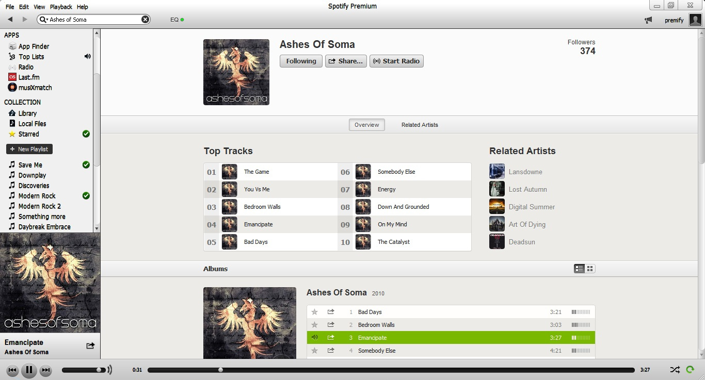Image resolution: width=705 pixels, height=380 pixels.
Task: Switch albums to grid view
Action: tap(590, 269)
